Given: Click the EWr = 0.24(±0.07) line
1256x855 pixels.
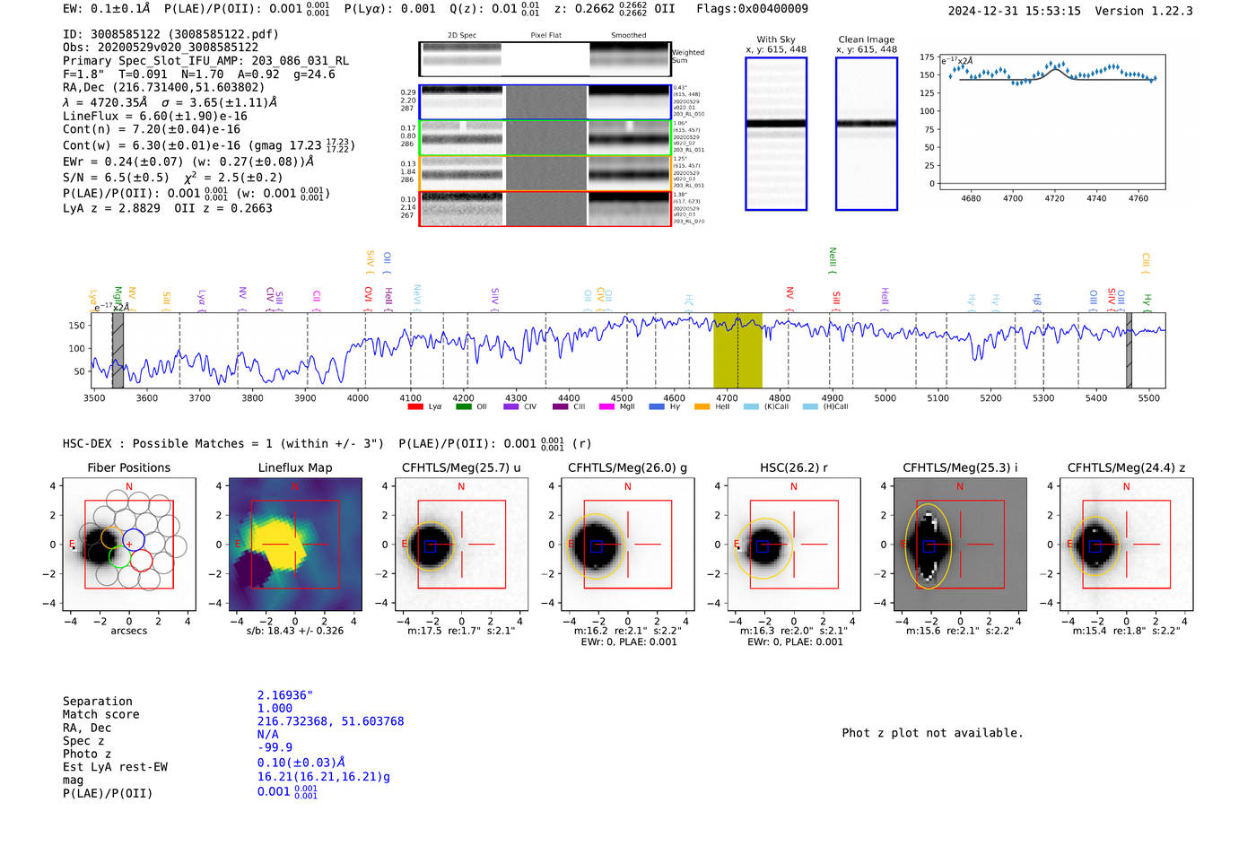Looking at the screenshot, I should click(188, 161).
